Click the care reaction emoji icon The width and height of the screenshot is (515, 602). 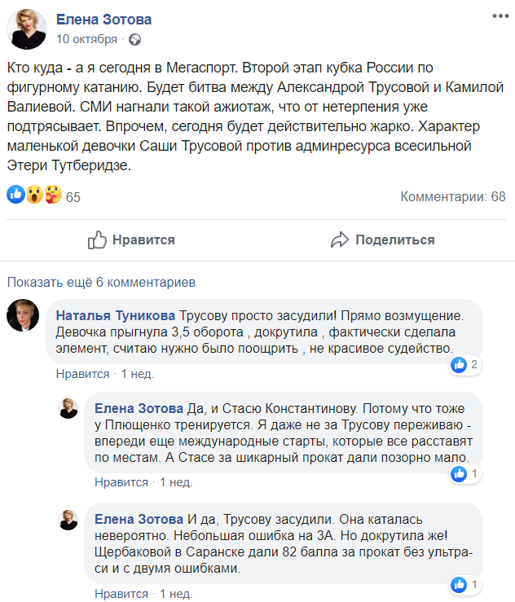pos(52,196)
